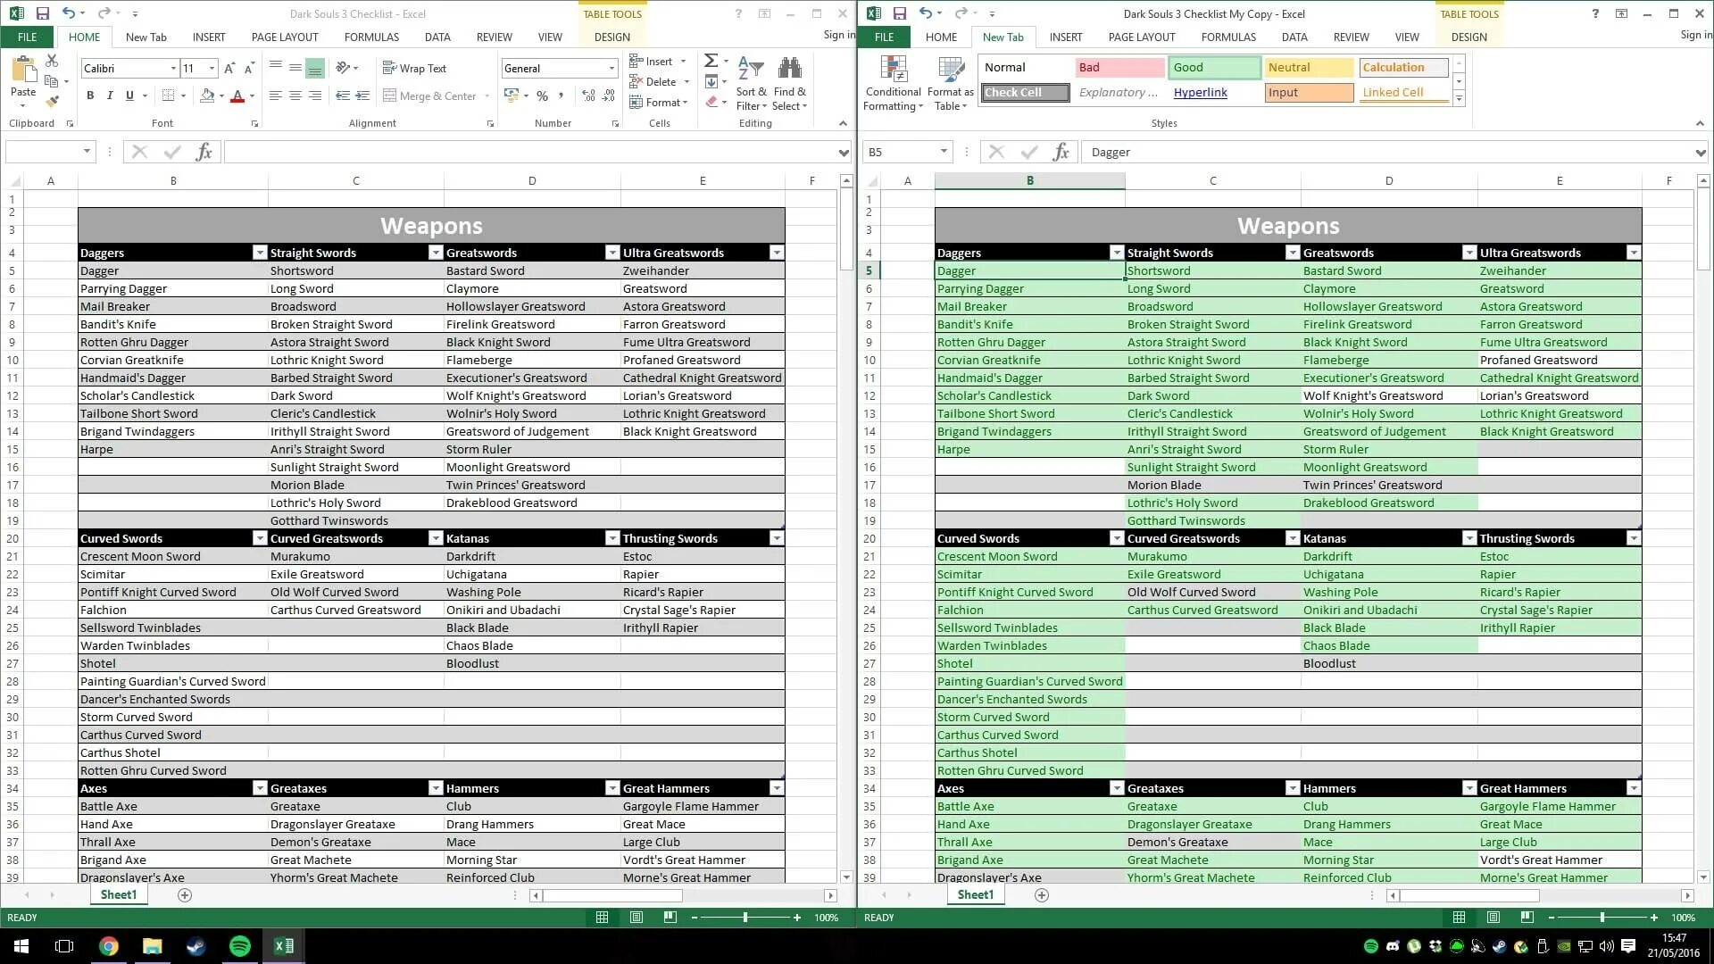
Task: Click the Hyperlink cell style
Action: point(1200,92)
